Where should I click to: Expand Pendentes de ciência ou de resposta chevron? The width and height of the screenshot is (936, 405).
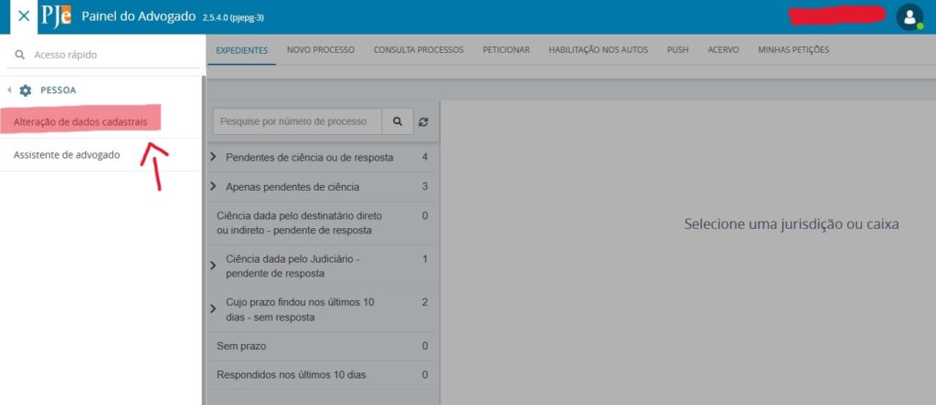pyautogui.click(x=213, y=157)
